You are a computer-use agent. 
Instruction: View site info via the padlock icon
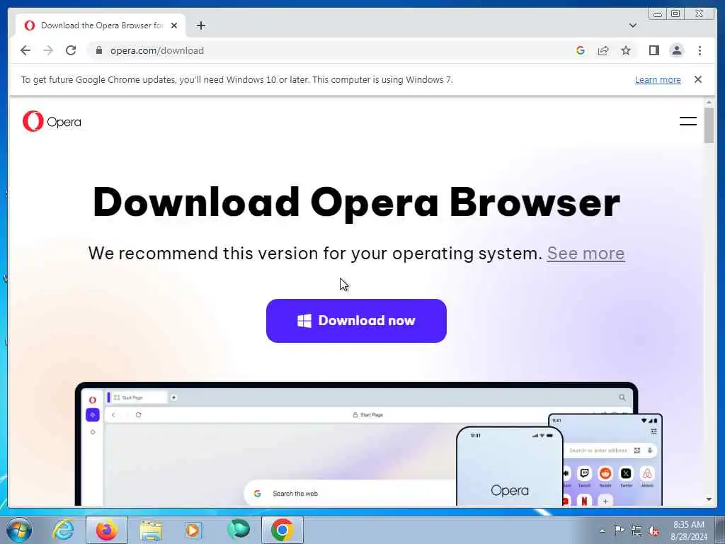pyautogui.click(x=98, y=50)
